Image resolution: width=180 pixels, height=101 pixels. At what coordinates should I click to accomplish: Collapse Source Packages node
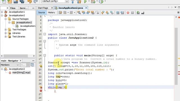6,19
